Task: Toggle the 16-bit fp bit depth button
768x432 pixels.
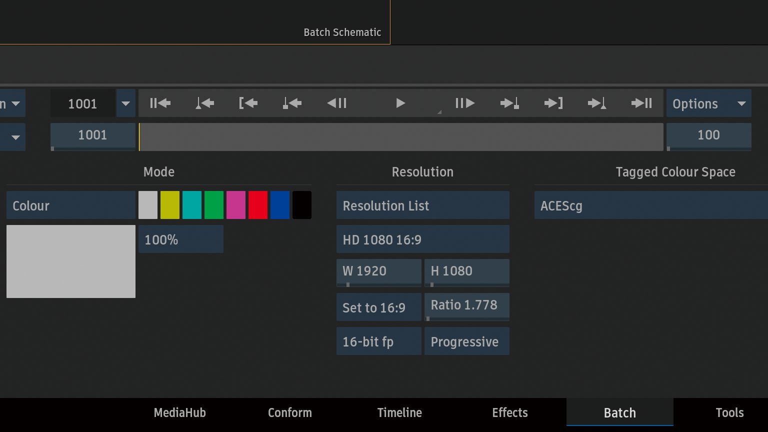Action: (379, 341)
